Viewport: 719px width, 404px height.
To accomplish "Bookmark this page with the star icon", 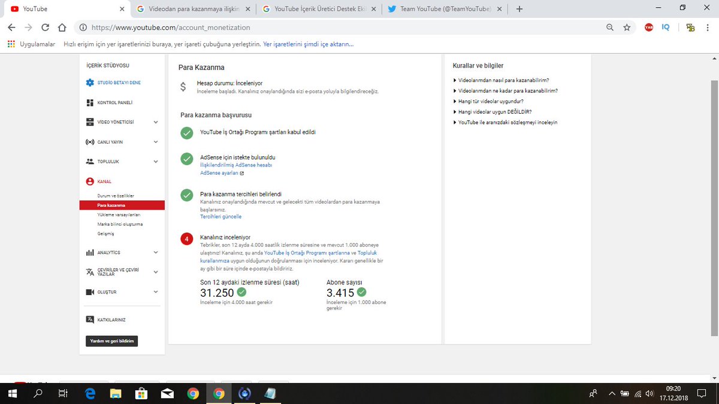I will [627, 27].
